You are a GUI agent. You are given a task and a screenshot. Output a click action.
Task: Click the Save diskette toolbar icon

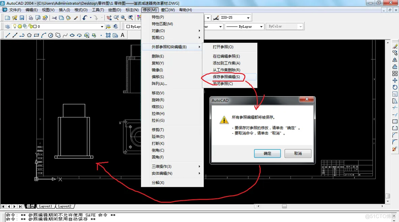click(22, 18)
